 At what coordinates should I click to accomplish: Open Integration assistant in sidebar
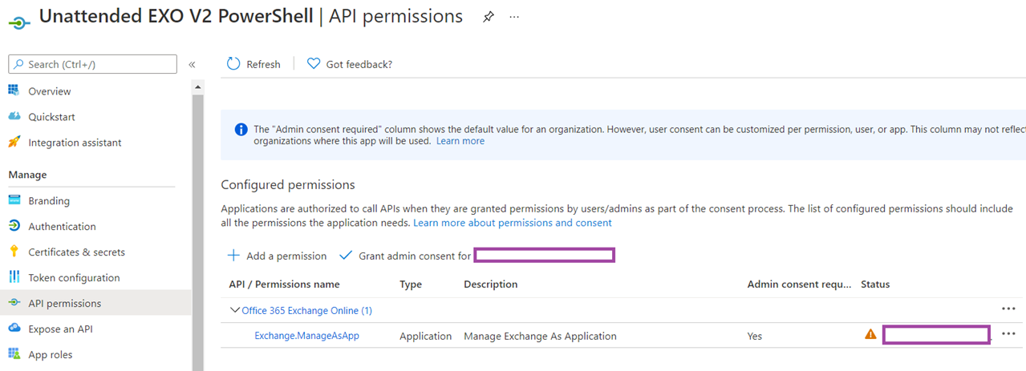coord(75,143)
